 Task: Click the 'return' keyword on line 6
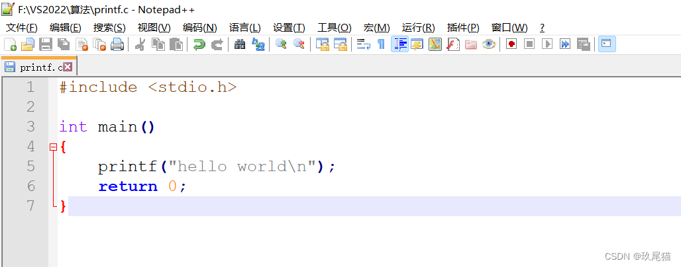pos(128,186)
